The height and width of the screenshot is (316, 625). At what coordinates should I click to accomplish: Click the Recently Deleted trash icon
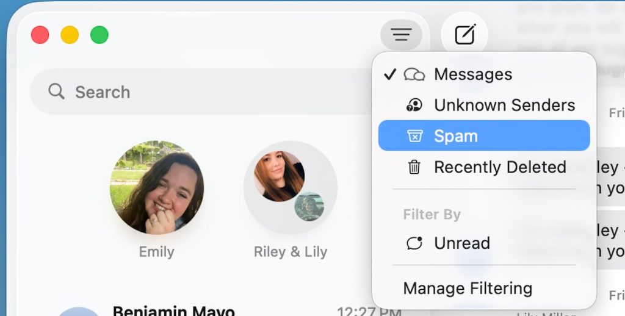click(414, 167)
